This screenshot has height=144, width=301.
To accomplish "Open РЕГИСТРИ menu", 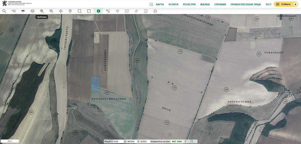I will [x=189, y=4].
